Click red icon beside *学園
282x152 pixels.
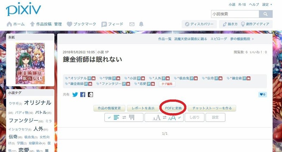click(118, 78)
